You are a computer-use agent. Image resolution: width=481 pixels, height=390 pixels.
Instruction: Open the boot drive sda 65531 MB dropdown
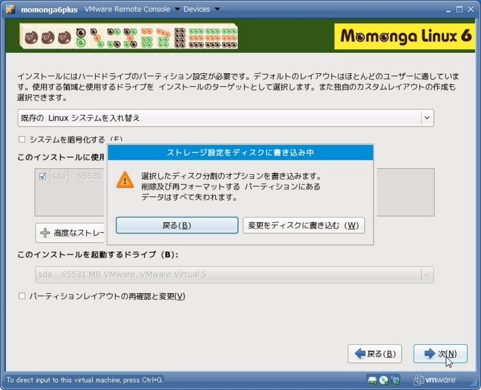[234, 275]
